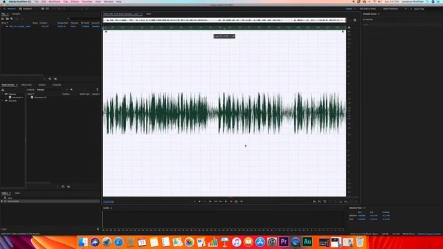Click the Import File icon in Files panel

[x=8, y=19]
